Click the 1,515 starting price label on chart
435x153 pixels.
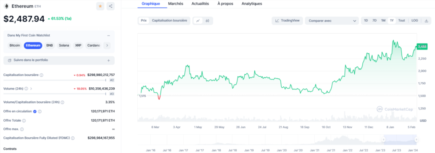142,96
